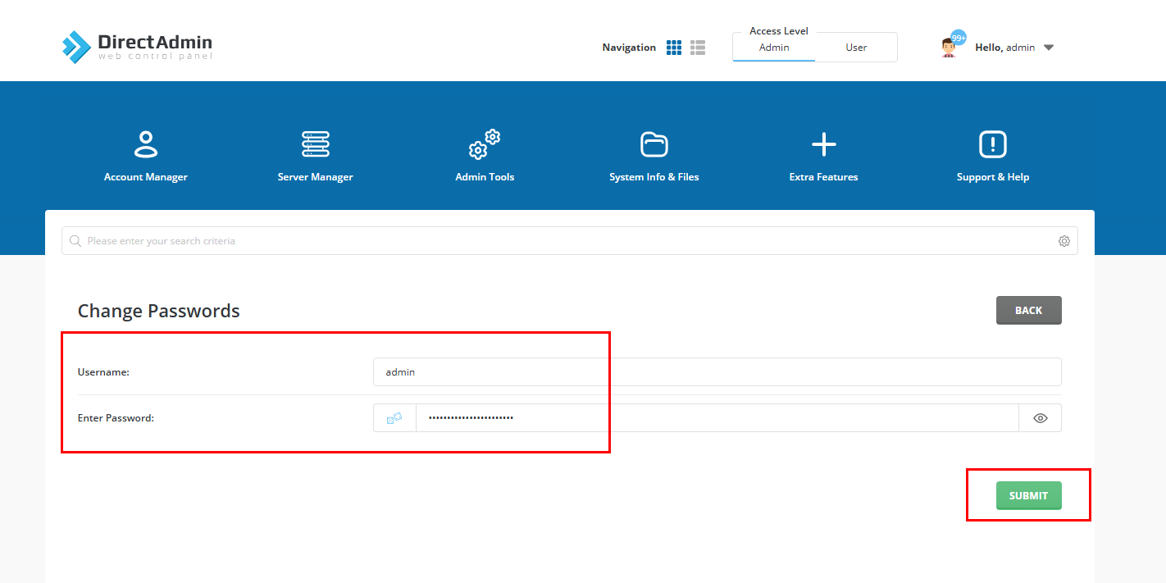
Task: Click the Username input field
Action: click(x=717, y=371)
